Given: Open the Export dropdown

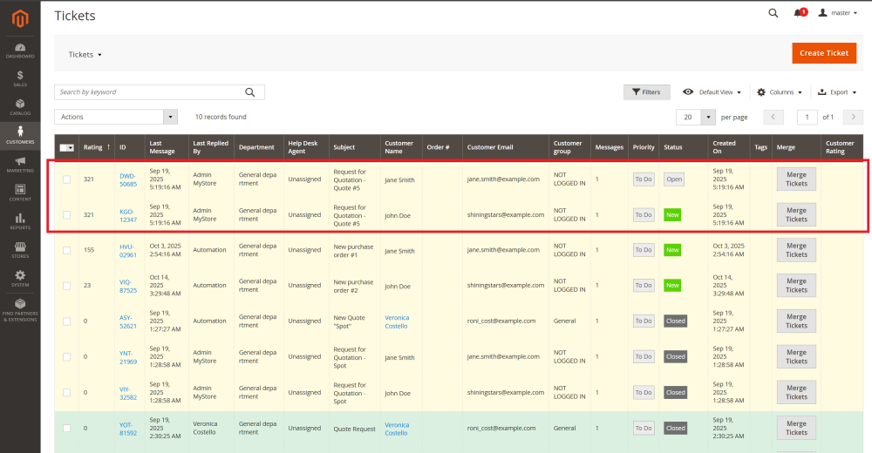Looking at the screenshot, I should (x=837, y=92).
